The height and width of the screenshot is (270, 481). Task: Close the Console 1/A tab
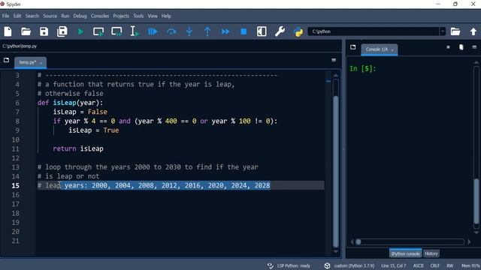point(392,50)
